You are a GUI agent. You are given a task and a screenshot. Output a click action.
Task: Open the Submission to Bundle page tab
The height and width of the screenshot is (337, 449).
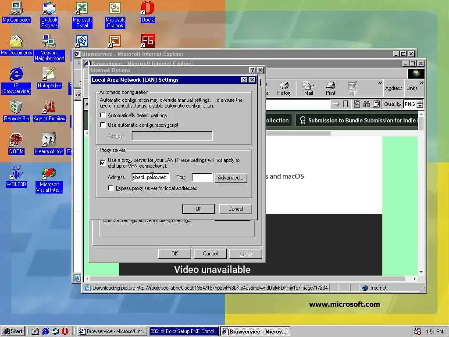pyautogui.click(x=357, y=120)
